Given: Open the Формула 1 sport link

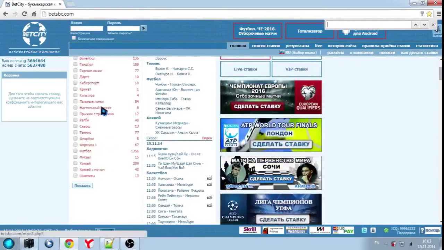Looking at the screenshot, I should click(88, 145).
